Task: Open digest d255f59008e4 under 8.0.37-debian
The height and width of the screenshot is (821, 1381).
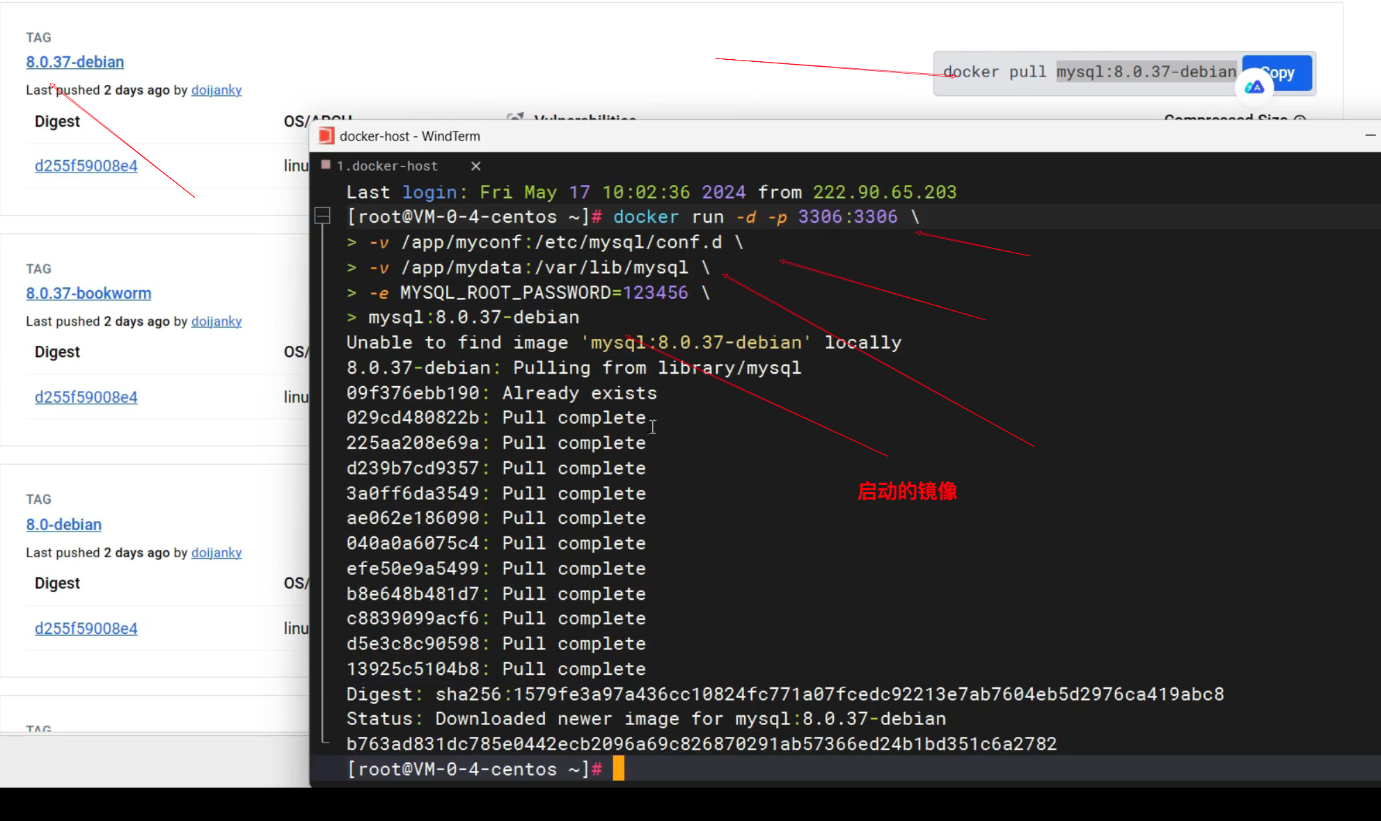Action: (x=86, y=166)
